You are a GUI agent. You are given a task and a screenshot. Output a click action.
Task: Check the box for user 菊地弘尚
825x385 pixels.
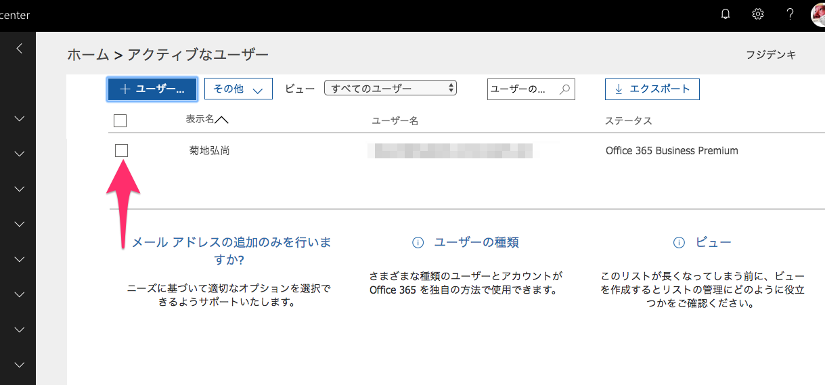(122, 150)
